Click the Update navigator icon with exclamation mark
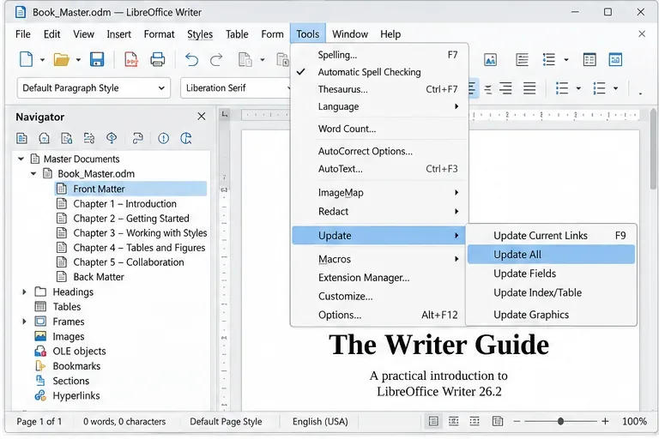 click(x=164, y=138)
